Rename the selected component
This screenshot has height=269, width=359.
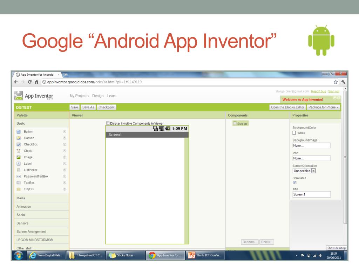[250, 242]
